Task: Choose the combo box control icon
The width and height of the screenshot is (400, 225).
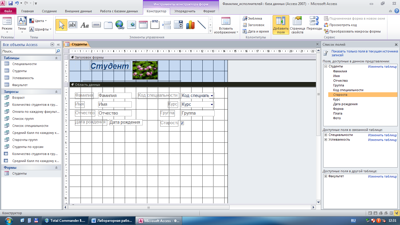Action: click(178, 25)
